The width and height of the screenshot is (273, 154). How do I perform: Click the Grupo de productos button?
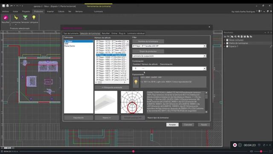148,51
